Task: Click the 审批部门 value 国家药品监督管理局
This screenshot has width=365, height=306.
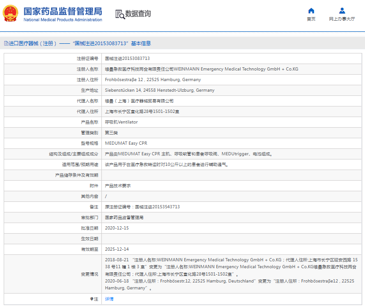Action: (x=124, y=218)
